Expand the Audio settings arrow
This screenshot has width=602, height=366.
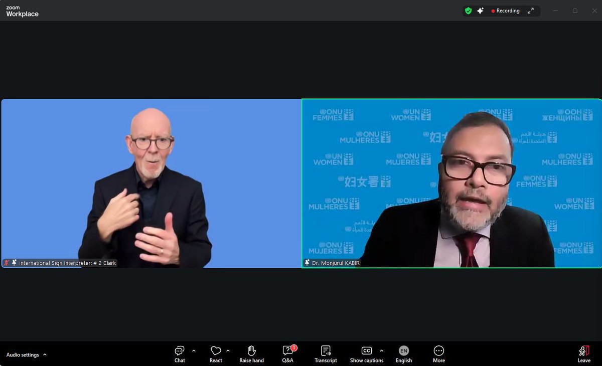coord(45,355)
